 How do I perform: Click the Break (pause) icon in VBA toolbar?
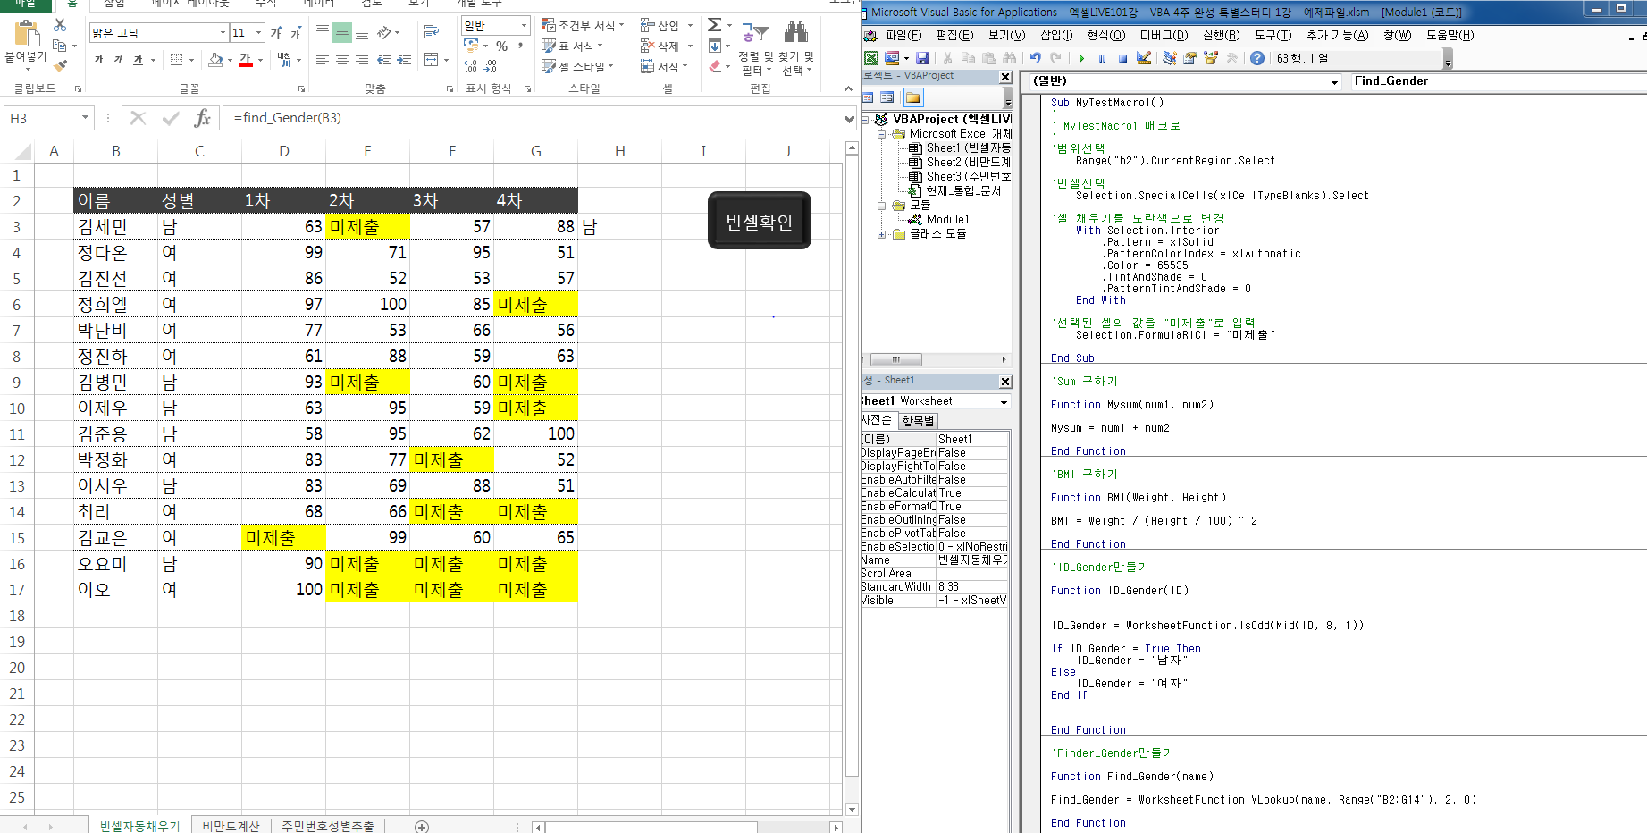coord(1102,58)
